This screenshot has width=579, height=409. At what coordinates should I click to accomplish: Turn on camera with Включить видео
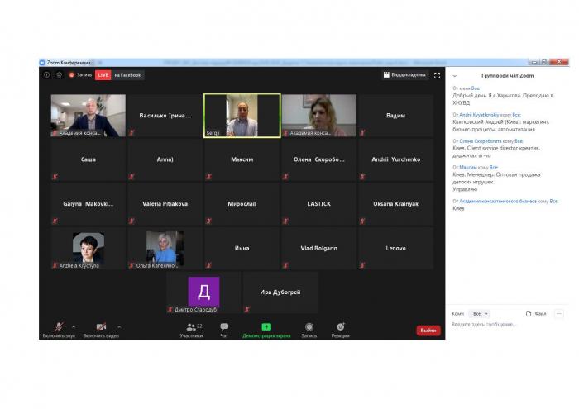[100, 327]
